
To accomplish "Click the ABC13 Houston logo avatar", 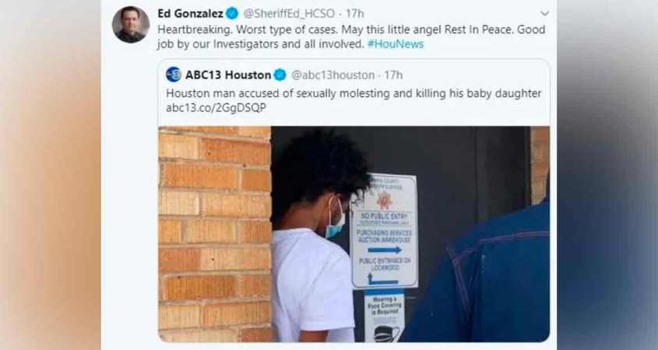I will (x=174, y=75).
